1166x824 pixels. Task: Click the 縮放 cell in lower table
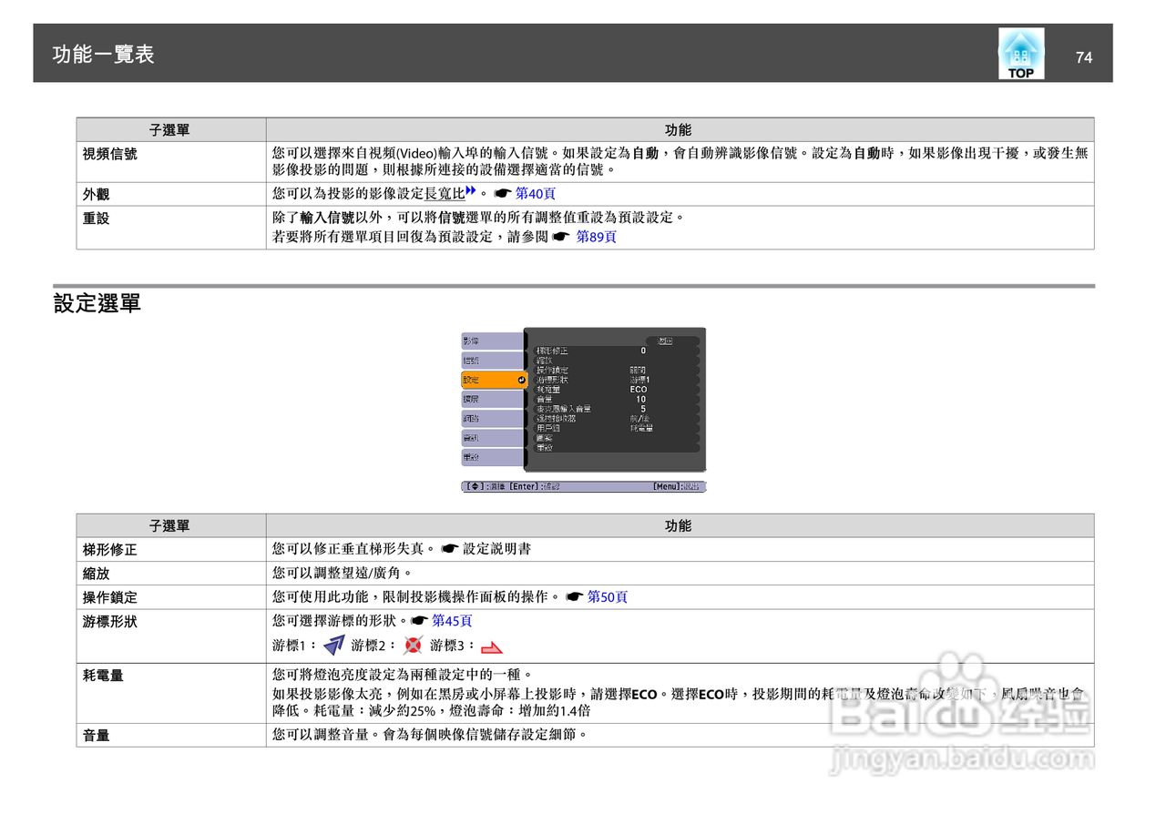[x=171, y=573]
